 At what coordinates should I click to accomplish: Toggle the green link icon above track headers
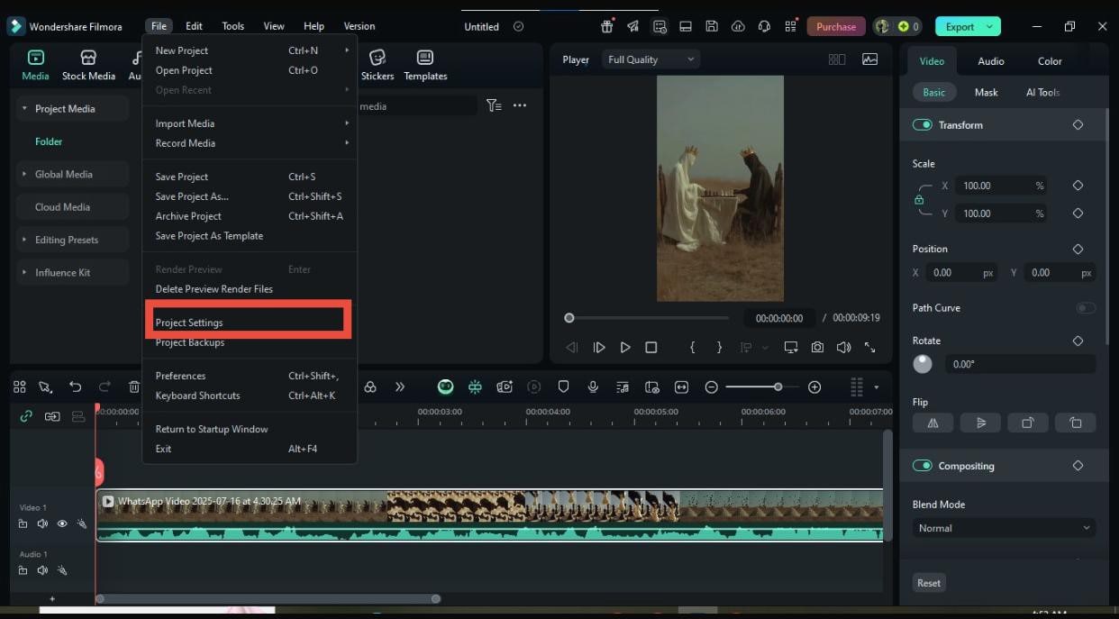point(26,416)
